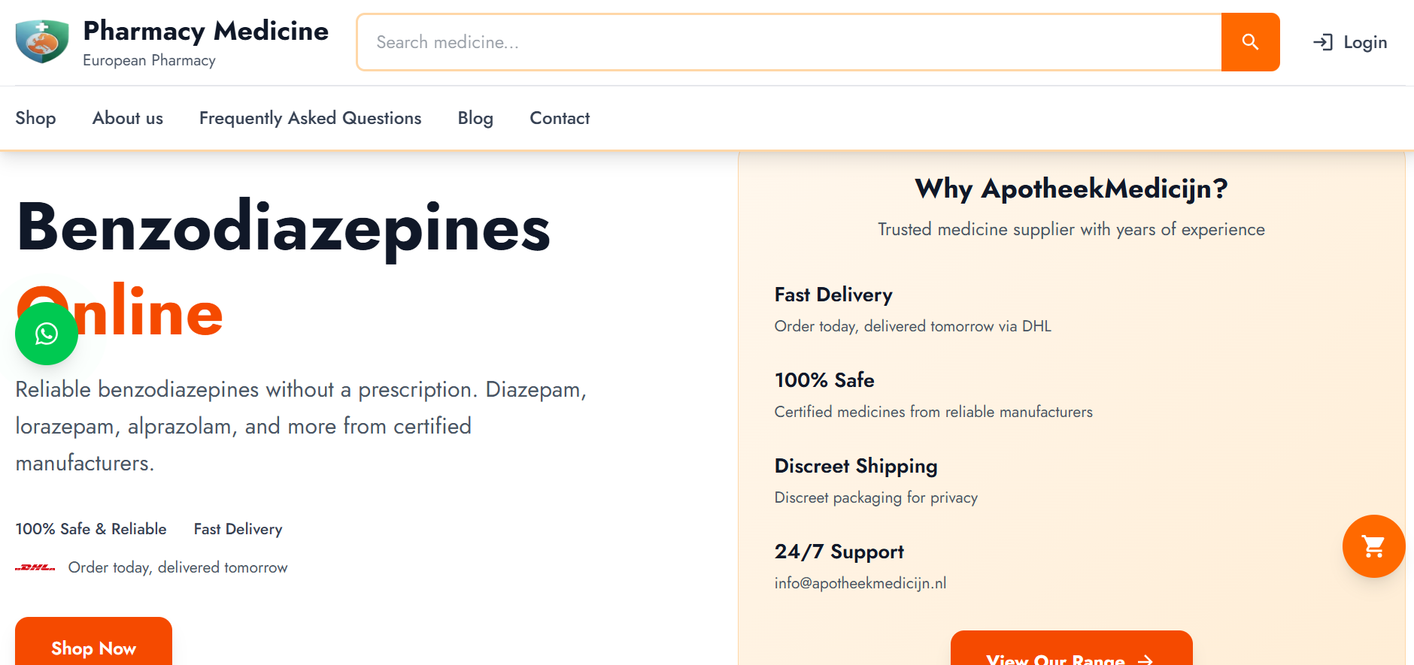Open the Contact page
The width and height of the screenshot is (1414, 665).
(x=560, y=118)
